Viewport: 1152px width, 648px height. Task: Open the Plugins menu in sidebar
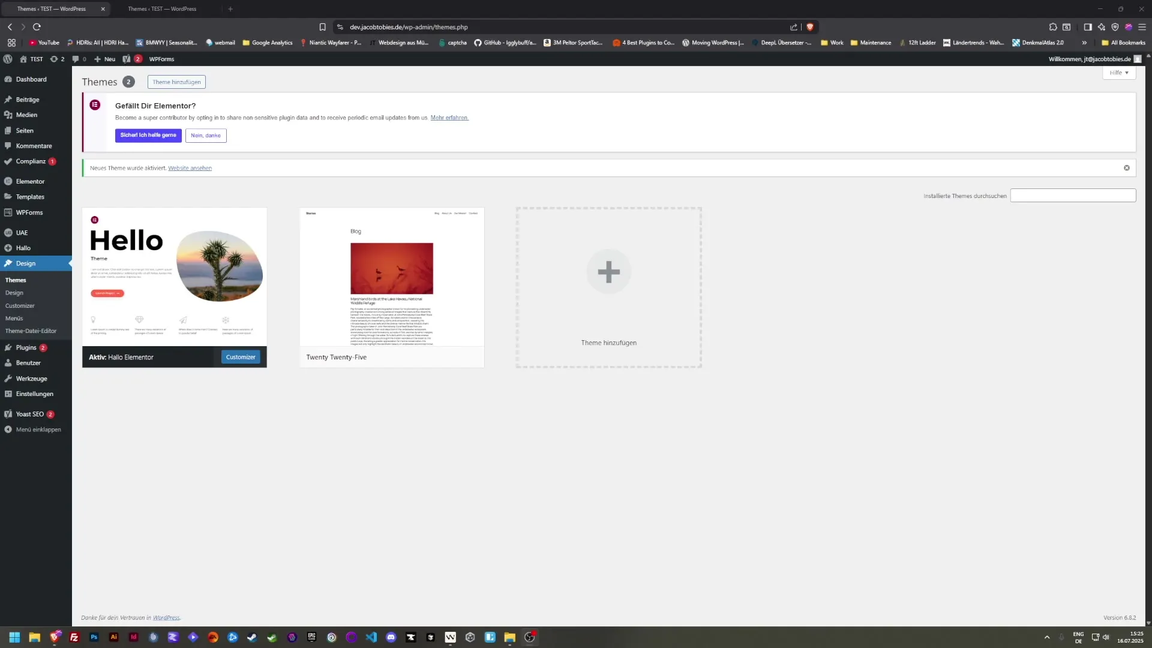click(x=26, y=347)
